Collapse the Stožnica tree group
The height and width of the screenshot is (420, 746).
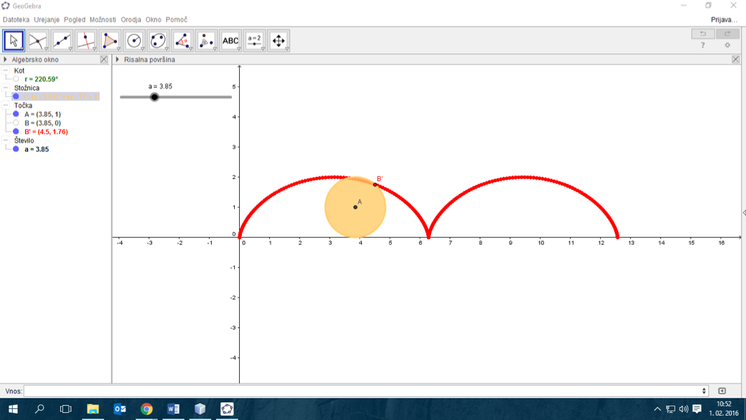pos(6,88)
